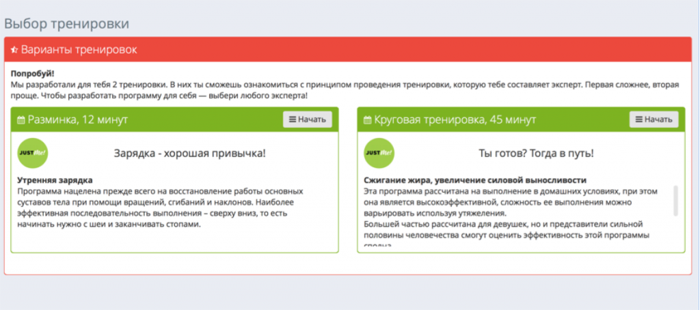Click the Варианты тренировок panel header
700x310 pixels.
348,50
